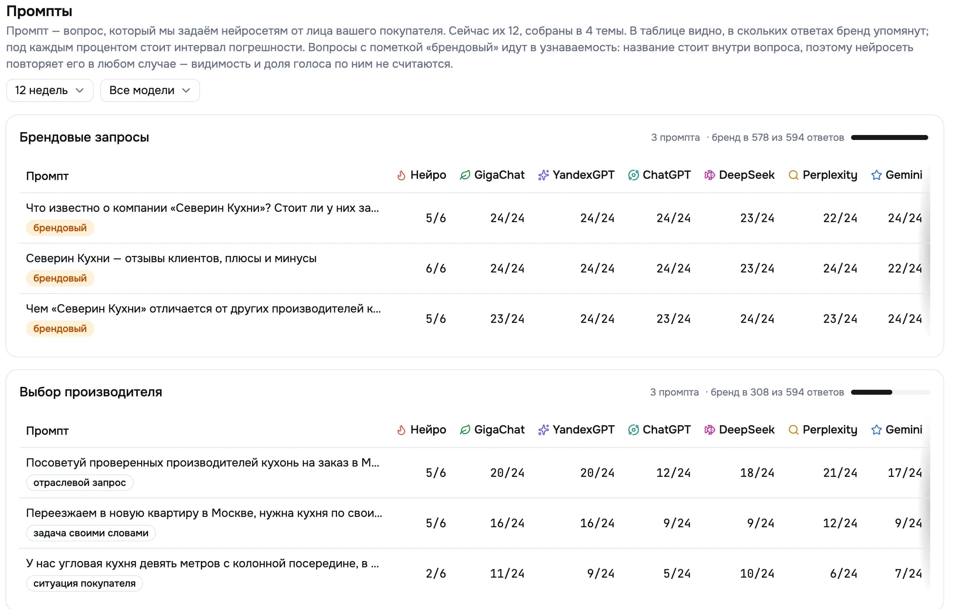Click the "задача своими словами" tag
The width and height of the screenshot is (955, 609).
click(x=91, y=533)
